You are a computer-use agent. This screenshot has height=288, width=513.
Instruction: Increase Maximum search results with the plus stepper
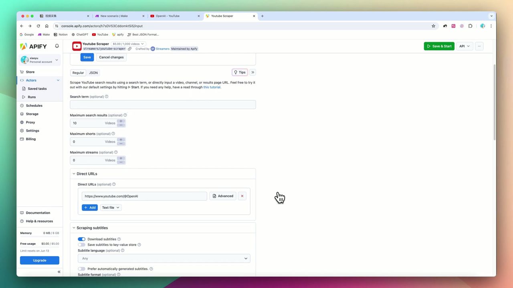pos(121,121)
